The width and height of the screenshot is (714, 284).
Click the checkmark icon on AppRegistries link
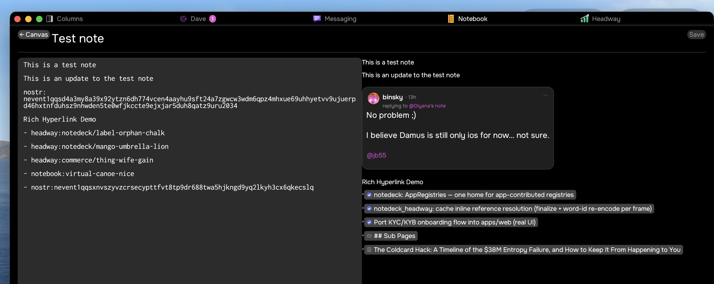369,195
